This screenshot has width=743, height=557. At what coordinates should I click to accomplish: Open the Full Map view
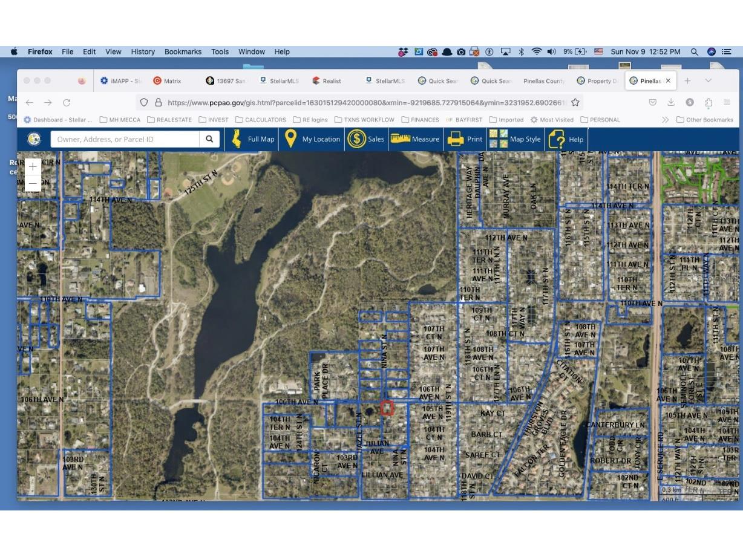coord(253,139)
